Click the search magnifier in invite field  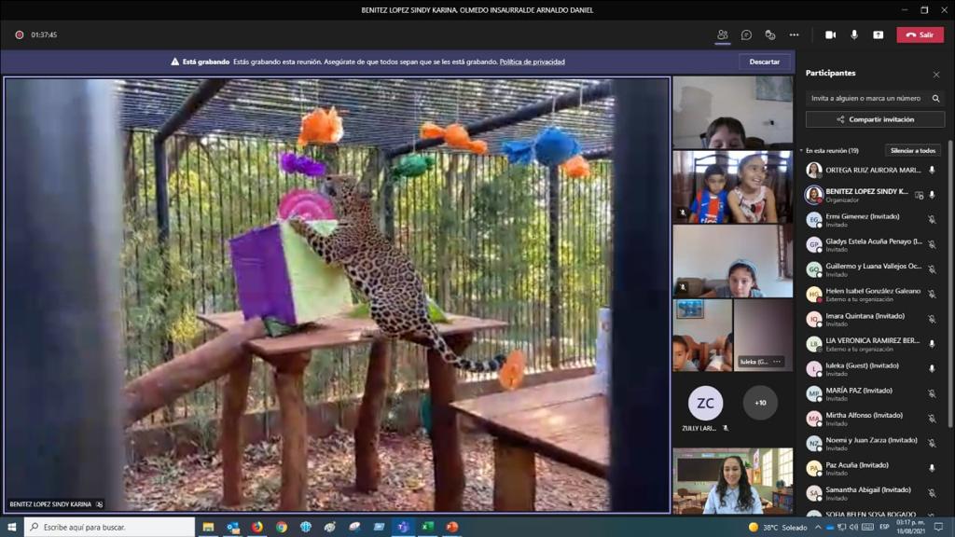point(936,98)
